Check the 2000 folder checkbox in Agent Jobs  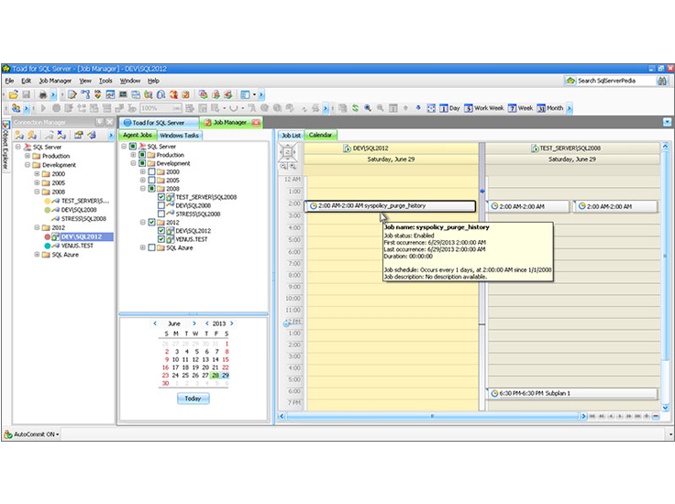point(151,171)
